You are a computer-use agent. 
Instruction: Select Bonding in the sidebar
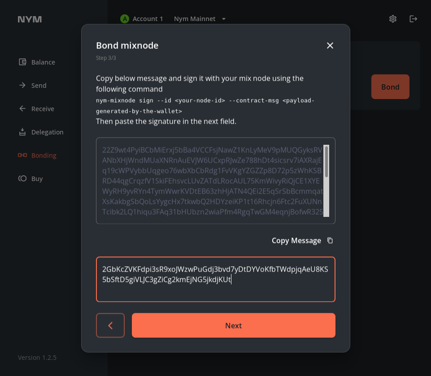point(44,155)
